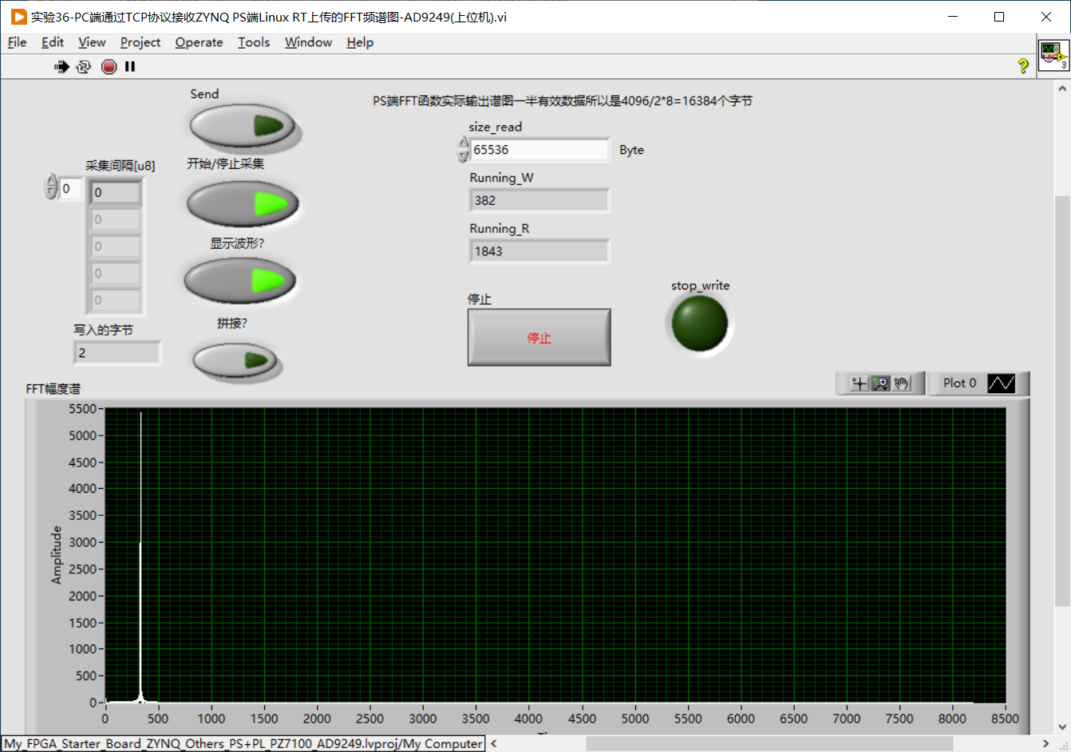Click the Y-axis 0 scale label
The height and width of the screenshot is (752, 1071).
click(x=93, y=703)
